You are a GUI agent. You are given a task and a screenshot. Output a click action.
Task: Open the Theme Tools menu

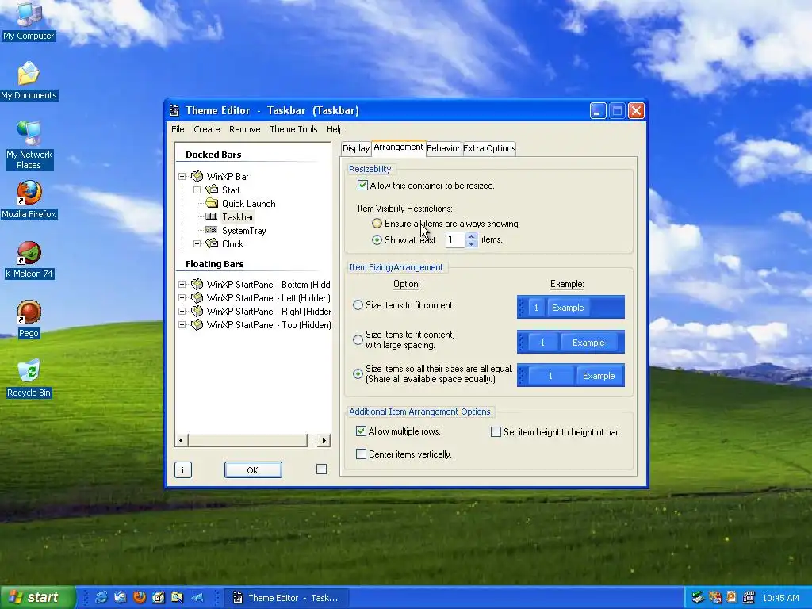[293, 129]
